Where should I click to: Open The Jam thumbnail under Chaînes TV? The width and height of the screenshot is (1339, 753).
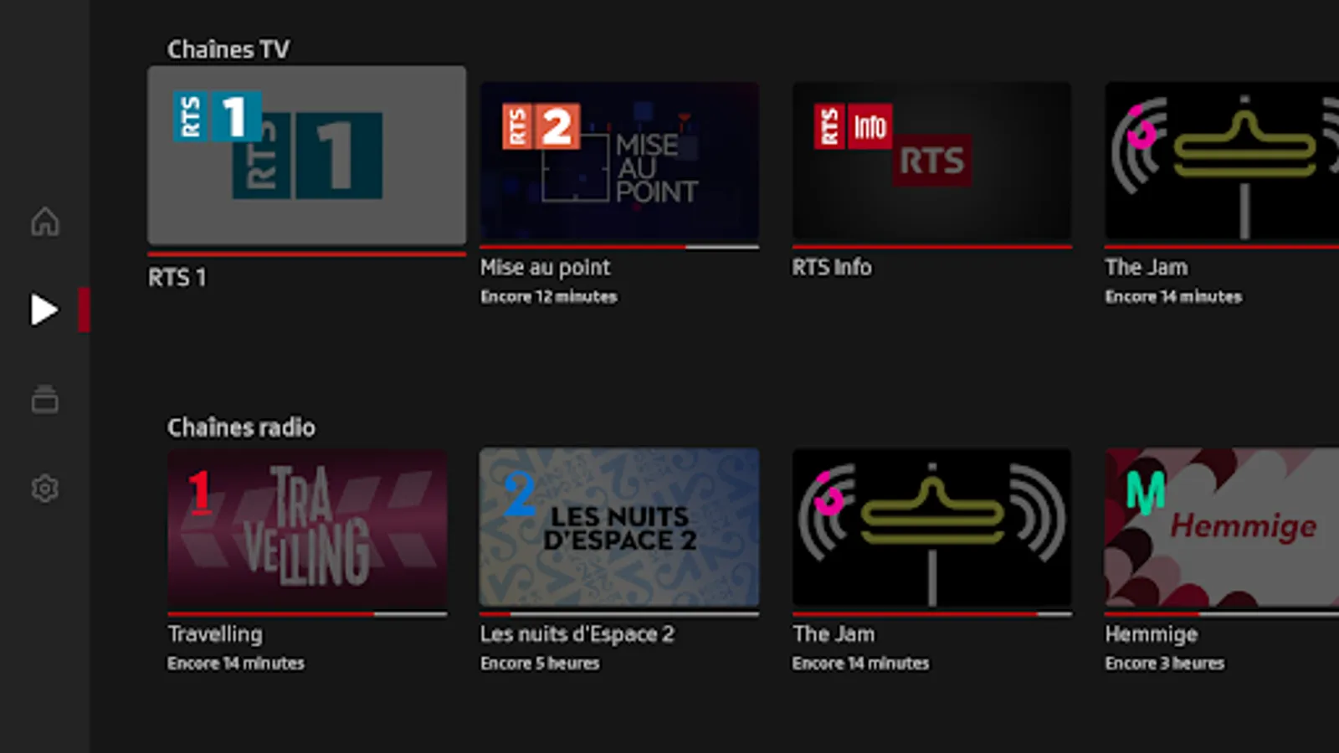[1222, 161]
